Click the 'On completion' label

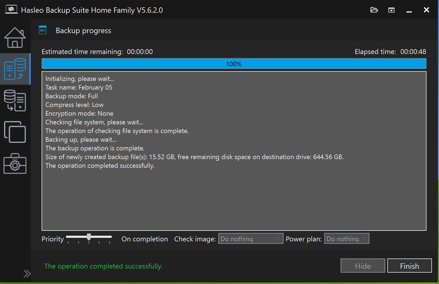[x=145, y=239]
